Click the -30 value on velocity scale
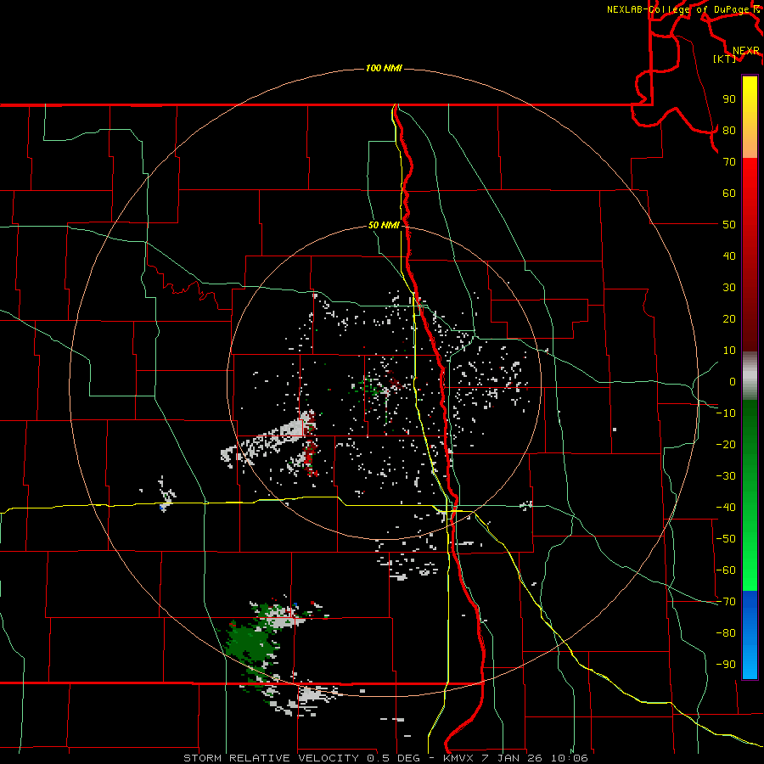This screenshot has height=764, width=764. pos(726,476)
